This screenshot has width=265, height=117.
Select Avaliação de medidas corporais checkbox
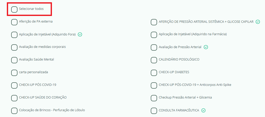pyautogui.click(x=14, y=47)
